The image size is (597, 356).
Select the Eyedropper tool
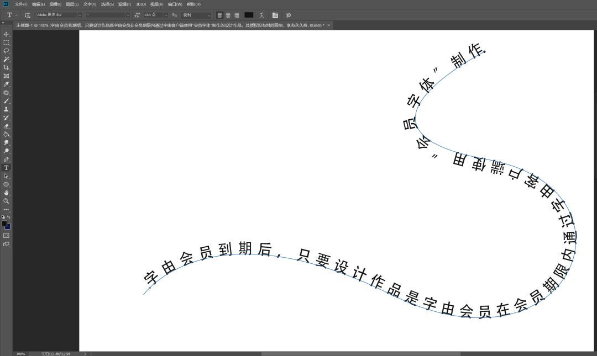7,84
